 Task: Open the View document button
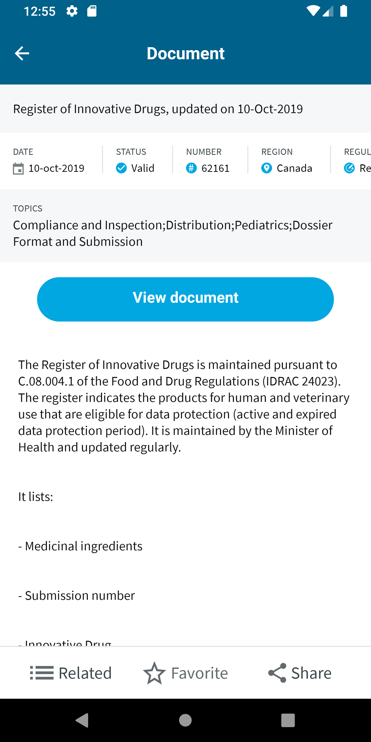coord(185,299)
